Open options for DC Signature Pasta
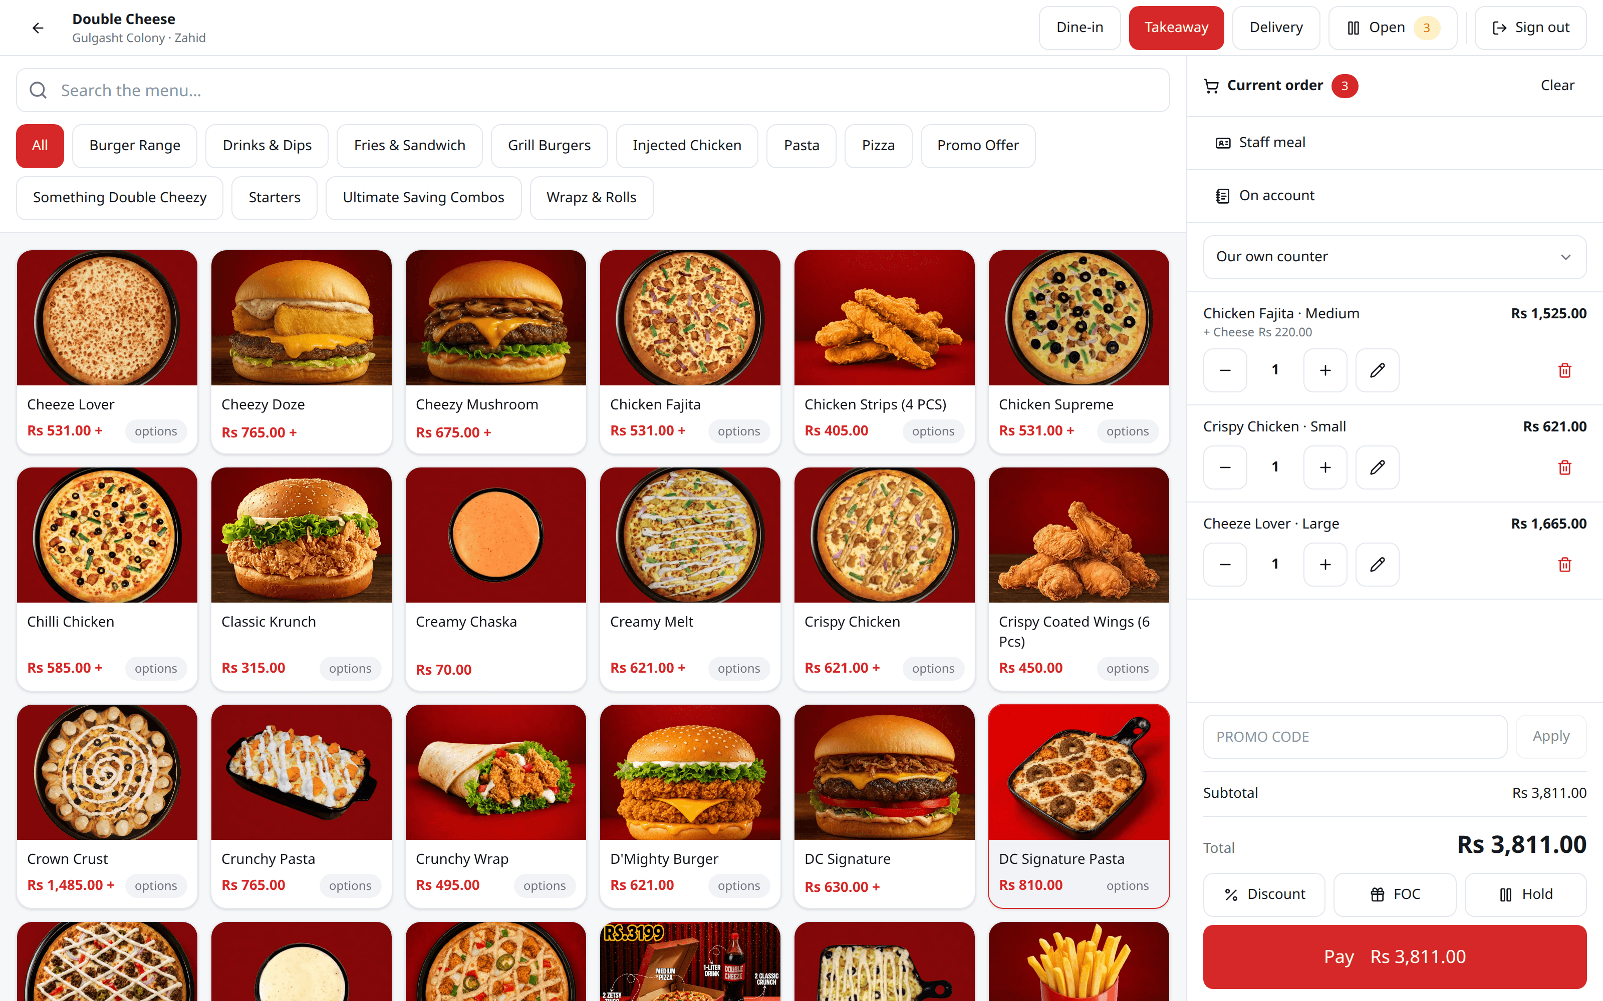 [1128, 885]
